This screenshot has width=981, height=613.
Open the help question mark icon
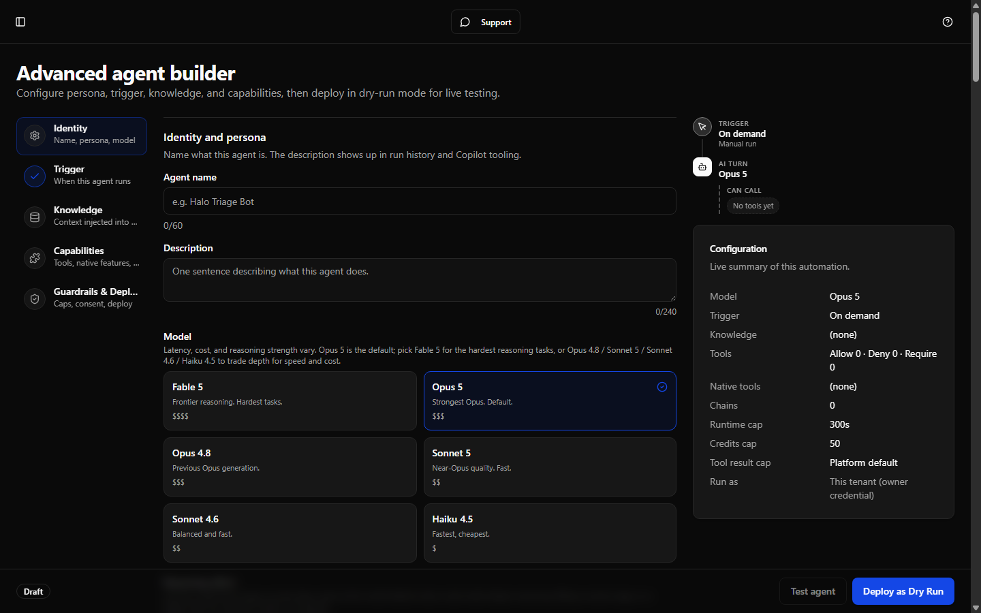[948, 22]
